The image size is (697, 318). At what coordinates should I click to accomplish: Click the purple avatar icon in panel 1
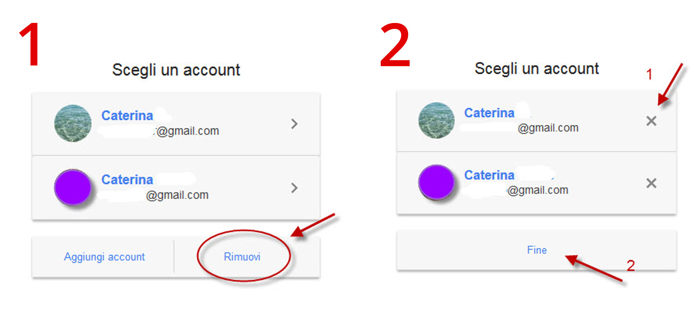[72, 187]
